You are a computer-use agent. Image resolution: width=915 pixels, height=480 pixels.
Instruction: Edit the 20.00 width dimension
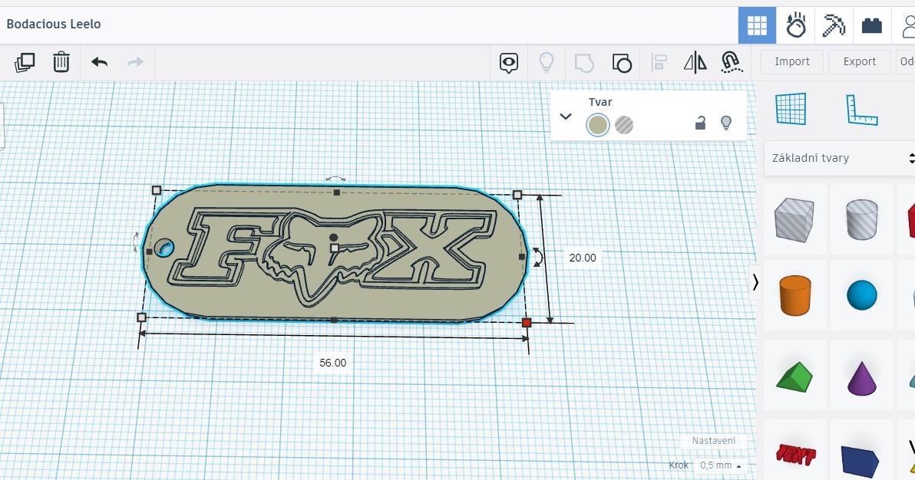(x=583, y=258)
